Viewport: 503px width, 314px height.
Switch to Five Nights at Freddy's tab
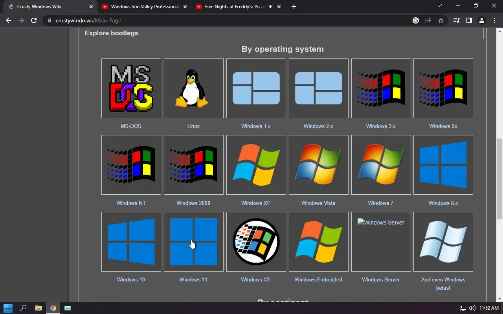click(x=238, y=7)
